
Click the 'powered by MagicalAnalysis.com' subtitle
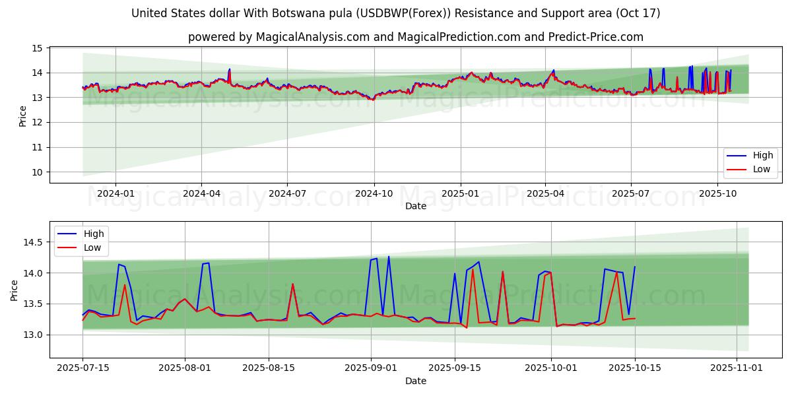coord(416,37)
